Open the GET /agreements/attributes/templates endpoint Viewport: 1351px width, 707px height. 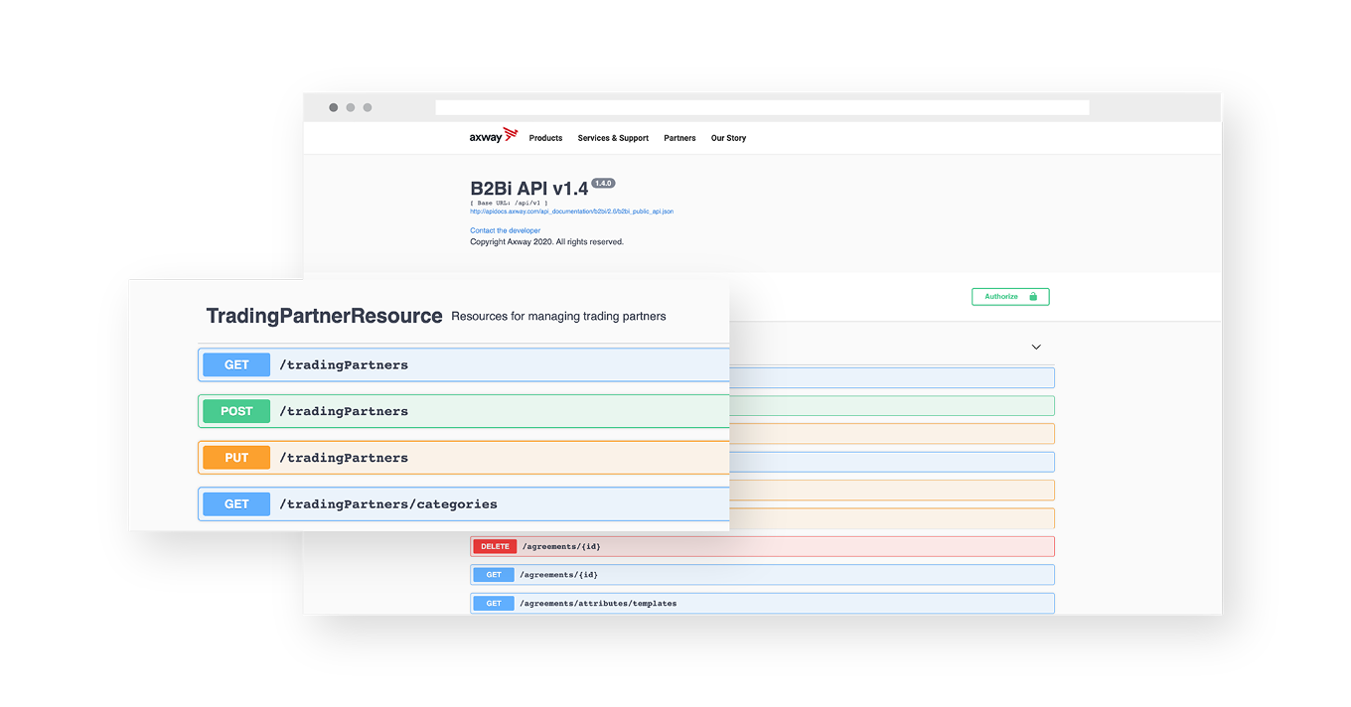761,603
